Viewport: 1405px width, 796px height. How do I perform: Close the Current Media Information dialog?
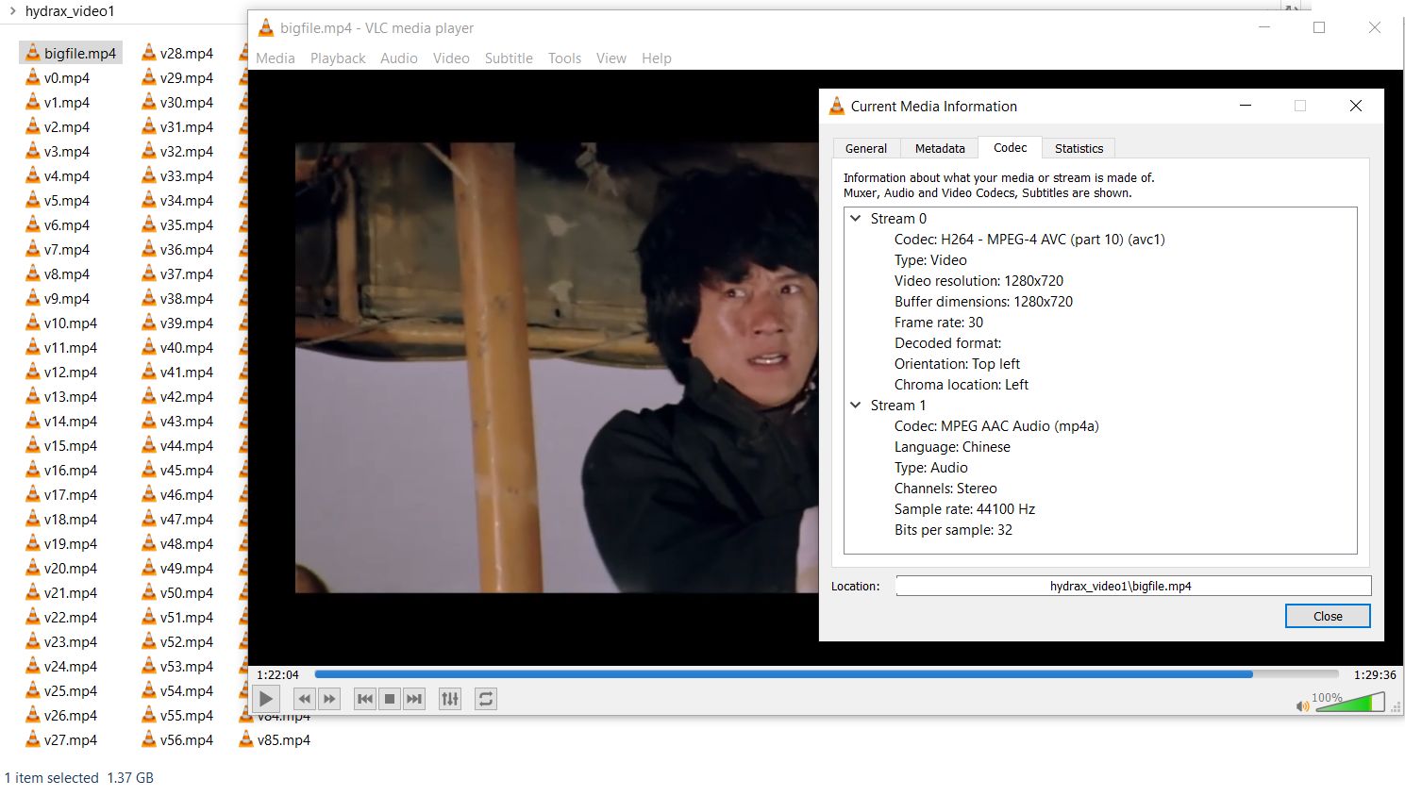(x=1356, y=106)
